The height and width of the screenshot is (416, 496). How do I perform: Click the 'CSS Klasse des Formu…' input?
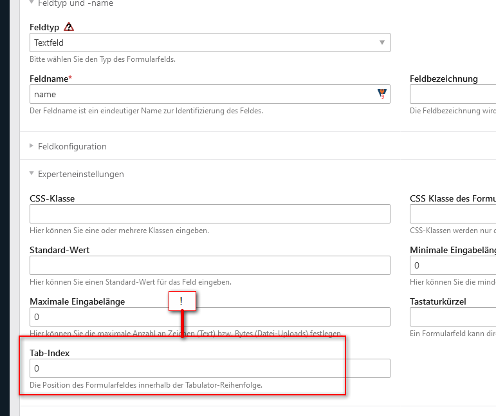452,214
